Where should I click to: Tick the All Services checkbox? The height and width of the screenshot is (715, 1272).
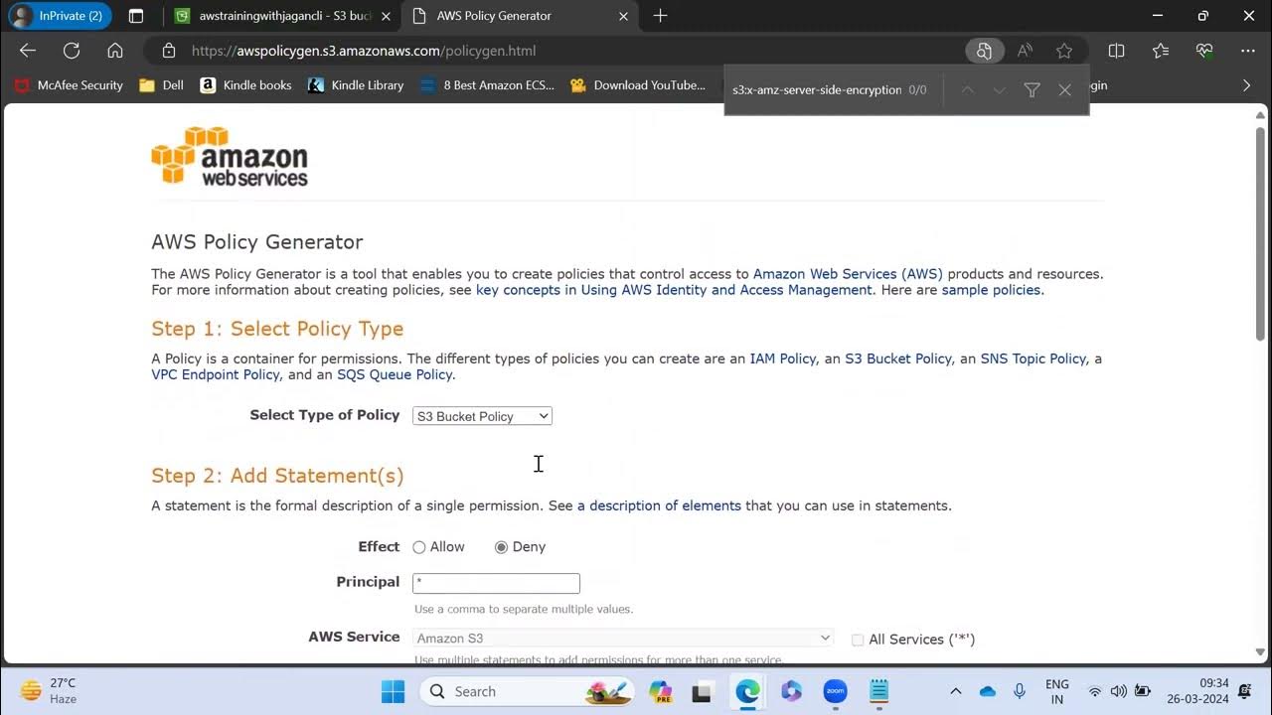858,640
